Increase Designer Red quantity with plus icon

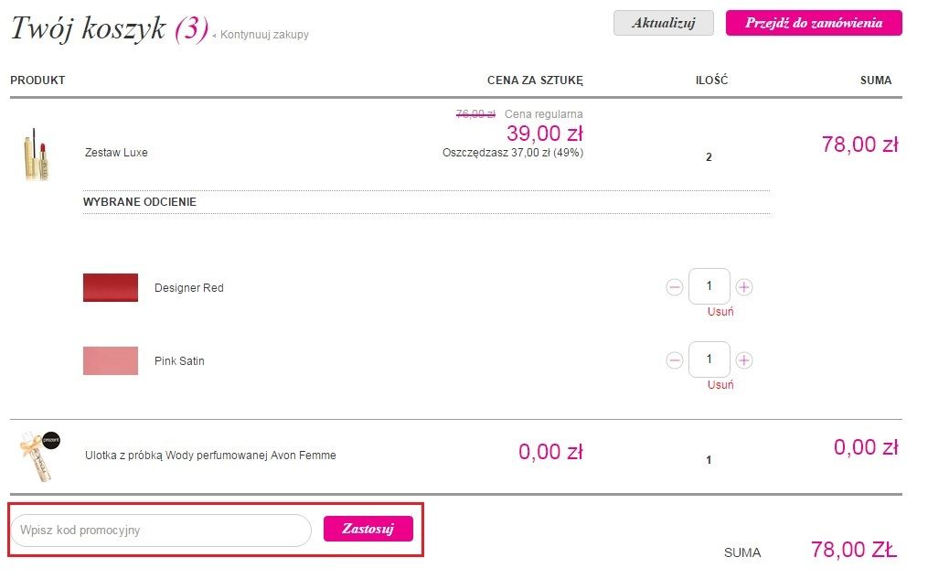tap(744, 287)
